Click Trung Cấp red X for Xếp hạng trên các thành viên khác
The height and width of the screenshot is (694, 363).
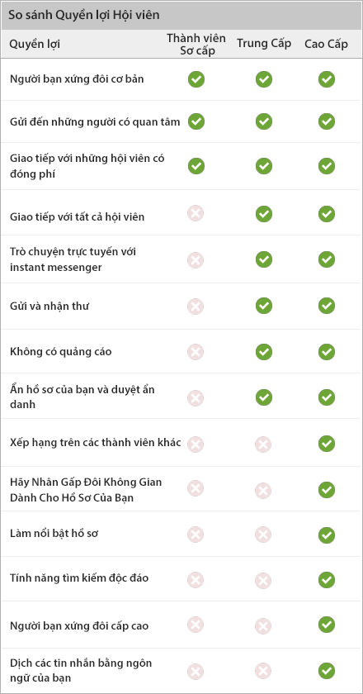[263, 444]
